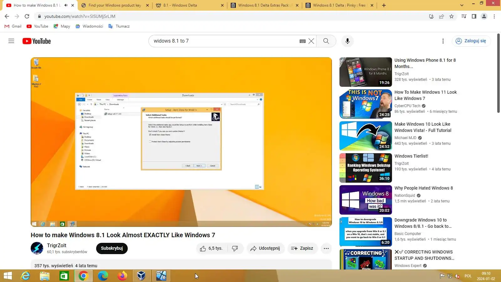Share this page from the address bar
This screenshot has width=501, height=282.
pyautogui.click(x=442, y=16)
